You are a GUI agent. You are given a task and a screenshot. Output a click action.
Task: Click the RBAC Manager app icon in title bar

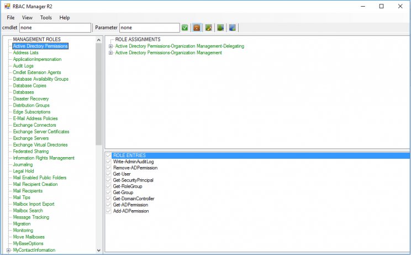click(7, 6)
